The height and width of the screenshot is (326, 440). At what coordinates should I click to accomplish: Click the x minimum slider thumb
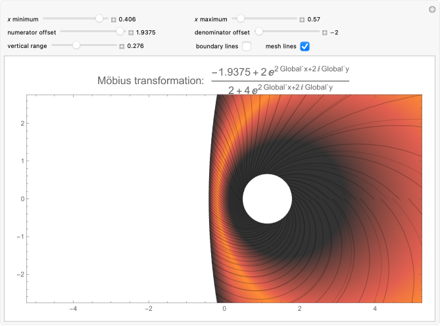coord(99,19)
